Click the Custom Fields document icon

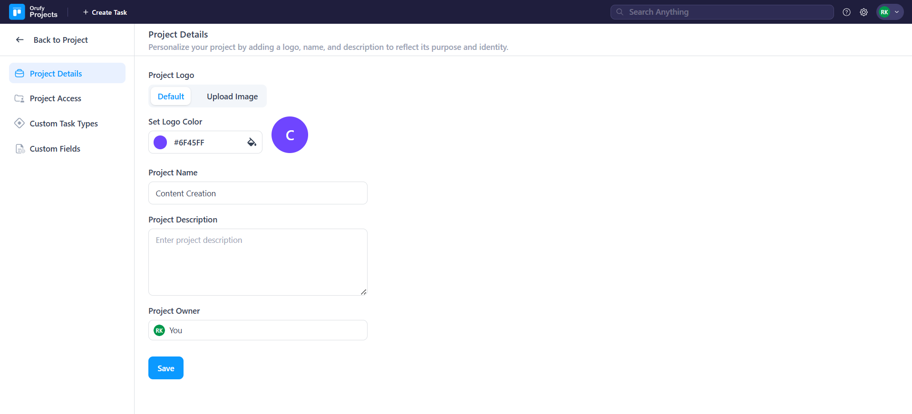(x=19, y=149)
